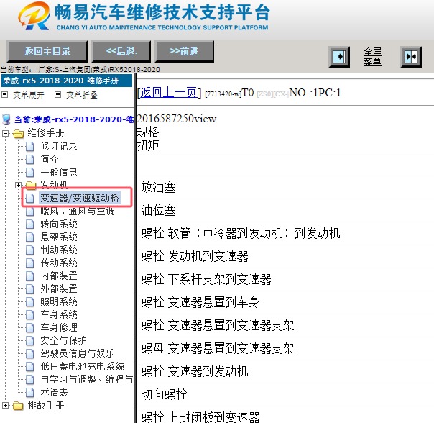
Task: Open the 传动系统 tree item
Action: click(x=59, y=263)
